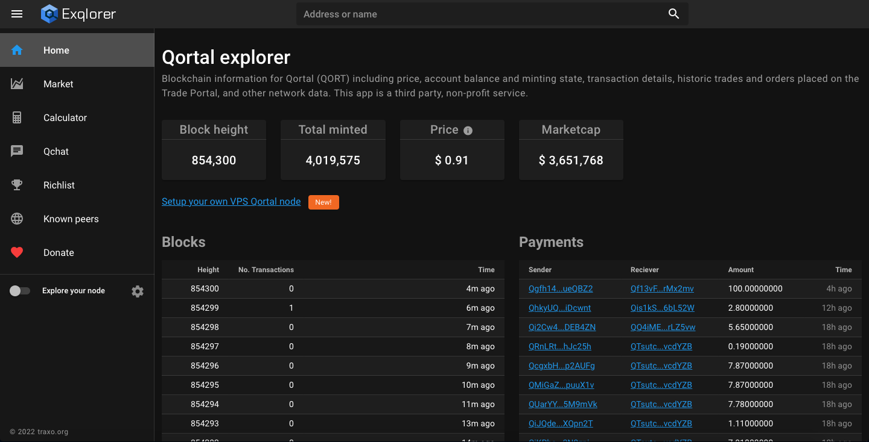Image resolution: width=869 pixels, height=442 pixels.
Task: Click the Amount column header
Action: pyautogui.click(x=741, y=270)
